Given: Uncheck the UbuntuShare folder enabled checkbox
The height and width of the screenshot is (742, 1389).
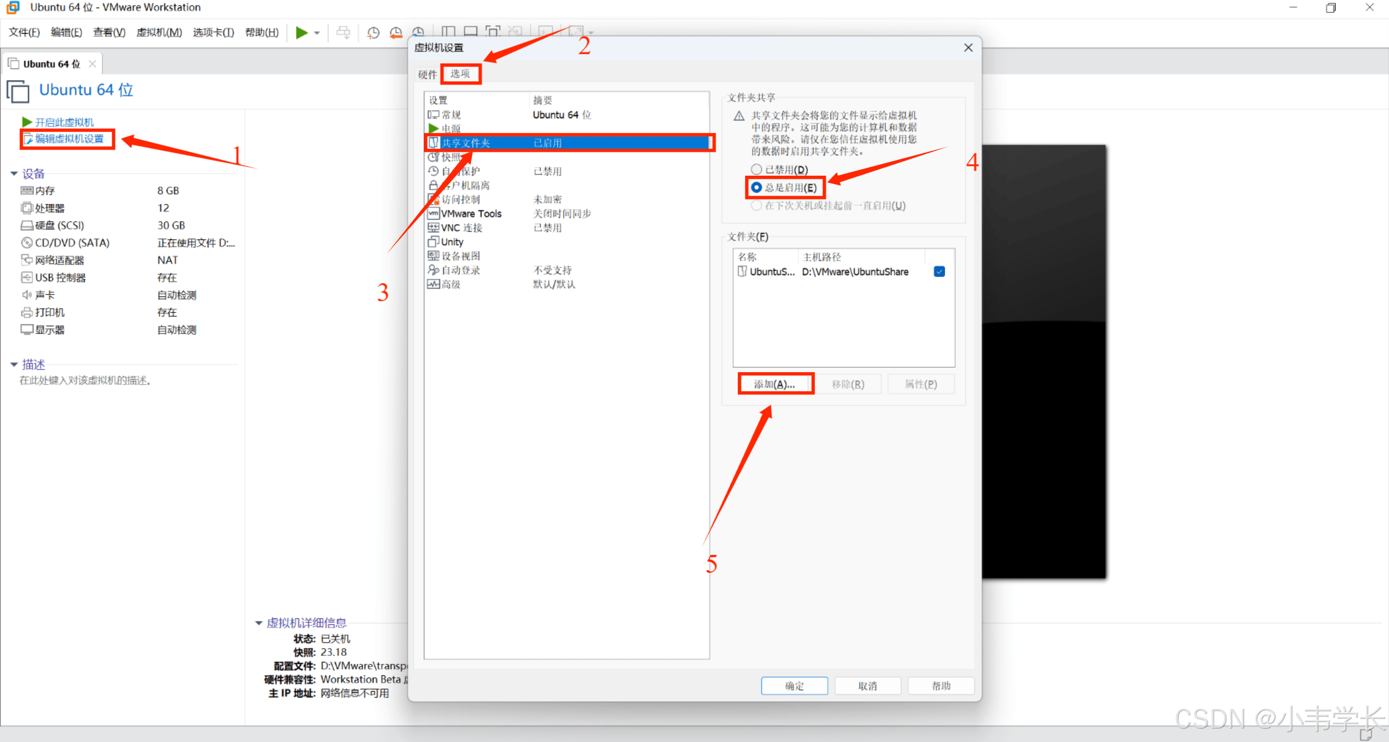Looking at the screenshot, I should (x=939, y=272).
